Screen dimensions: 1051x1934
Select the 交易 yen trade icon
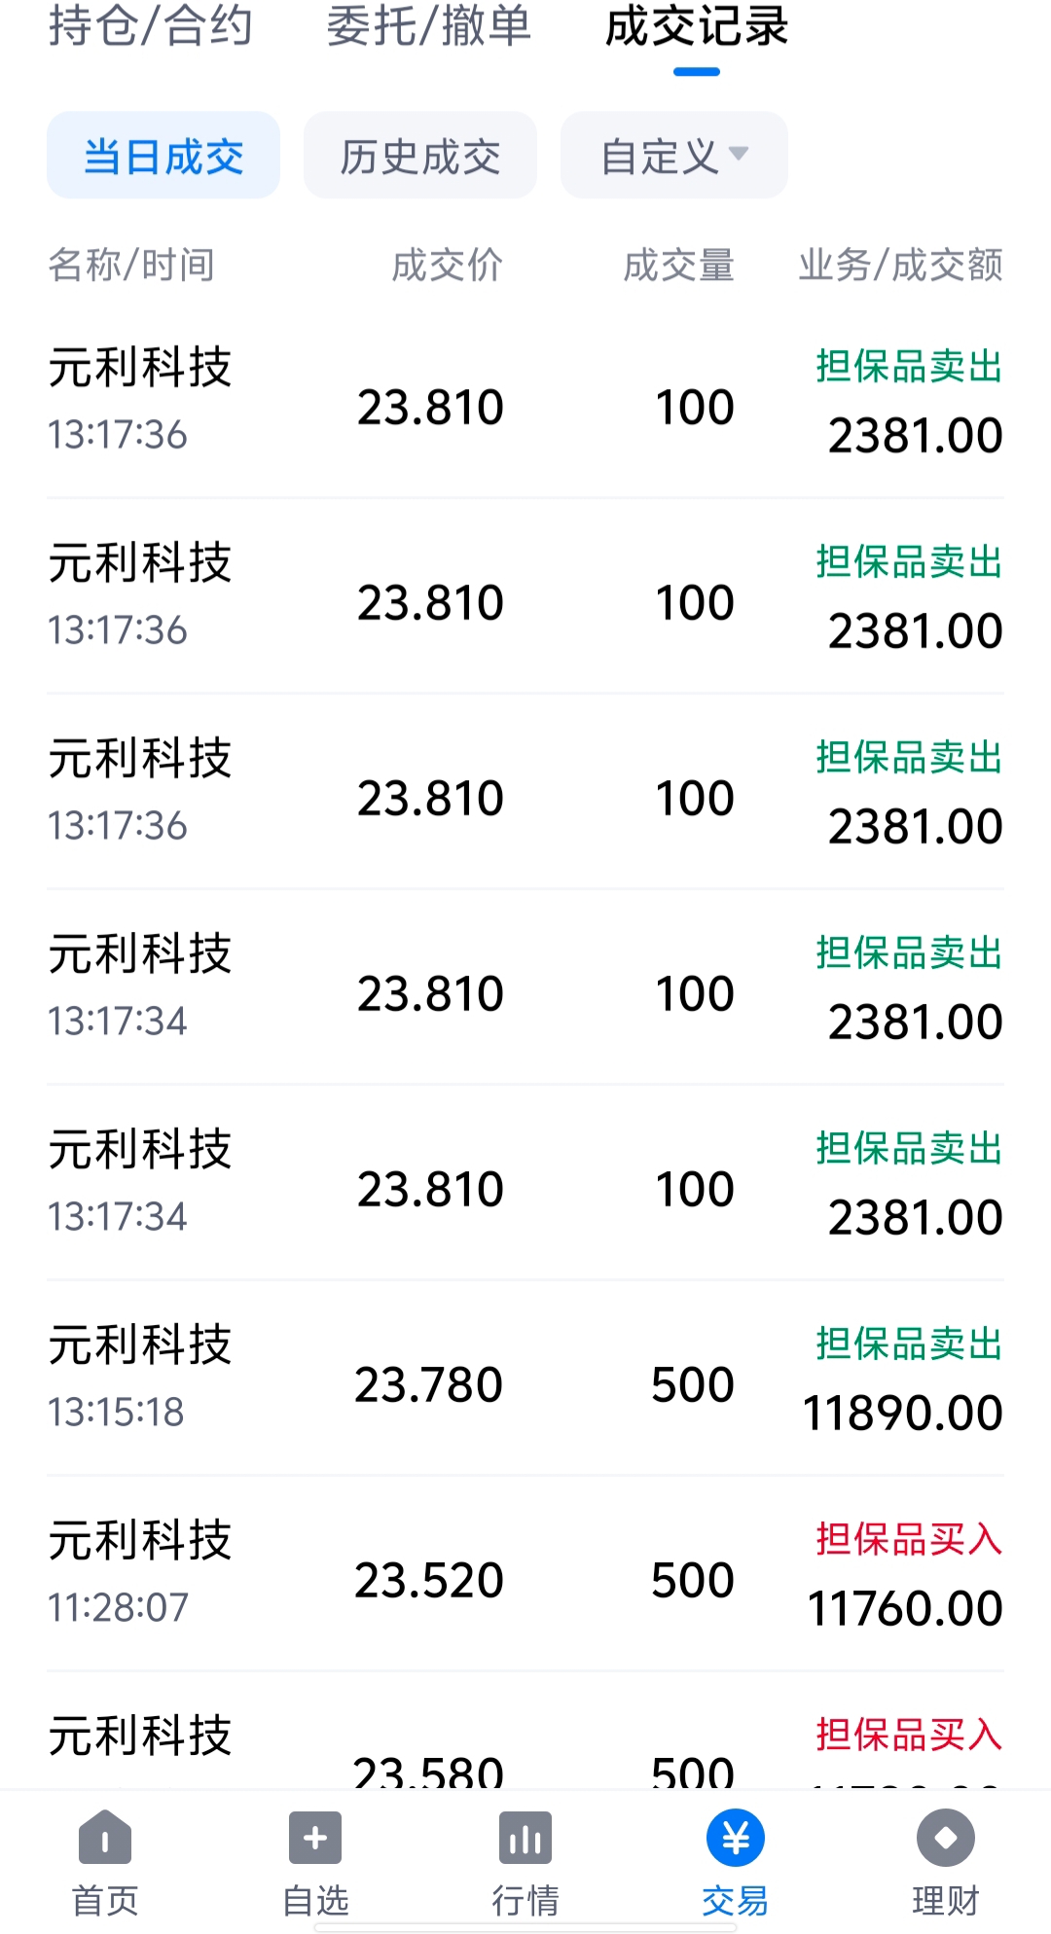point(736,1839)
